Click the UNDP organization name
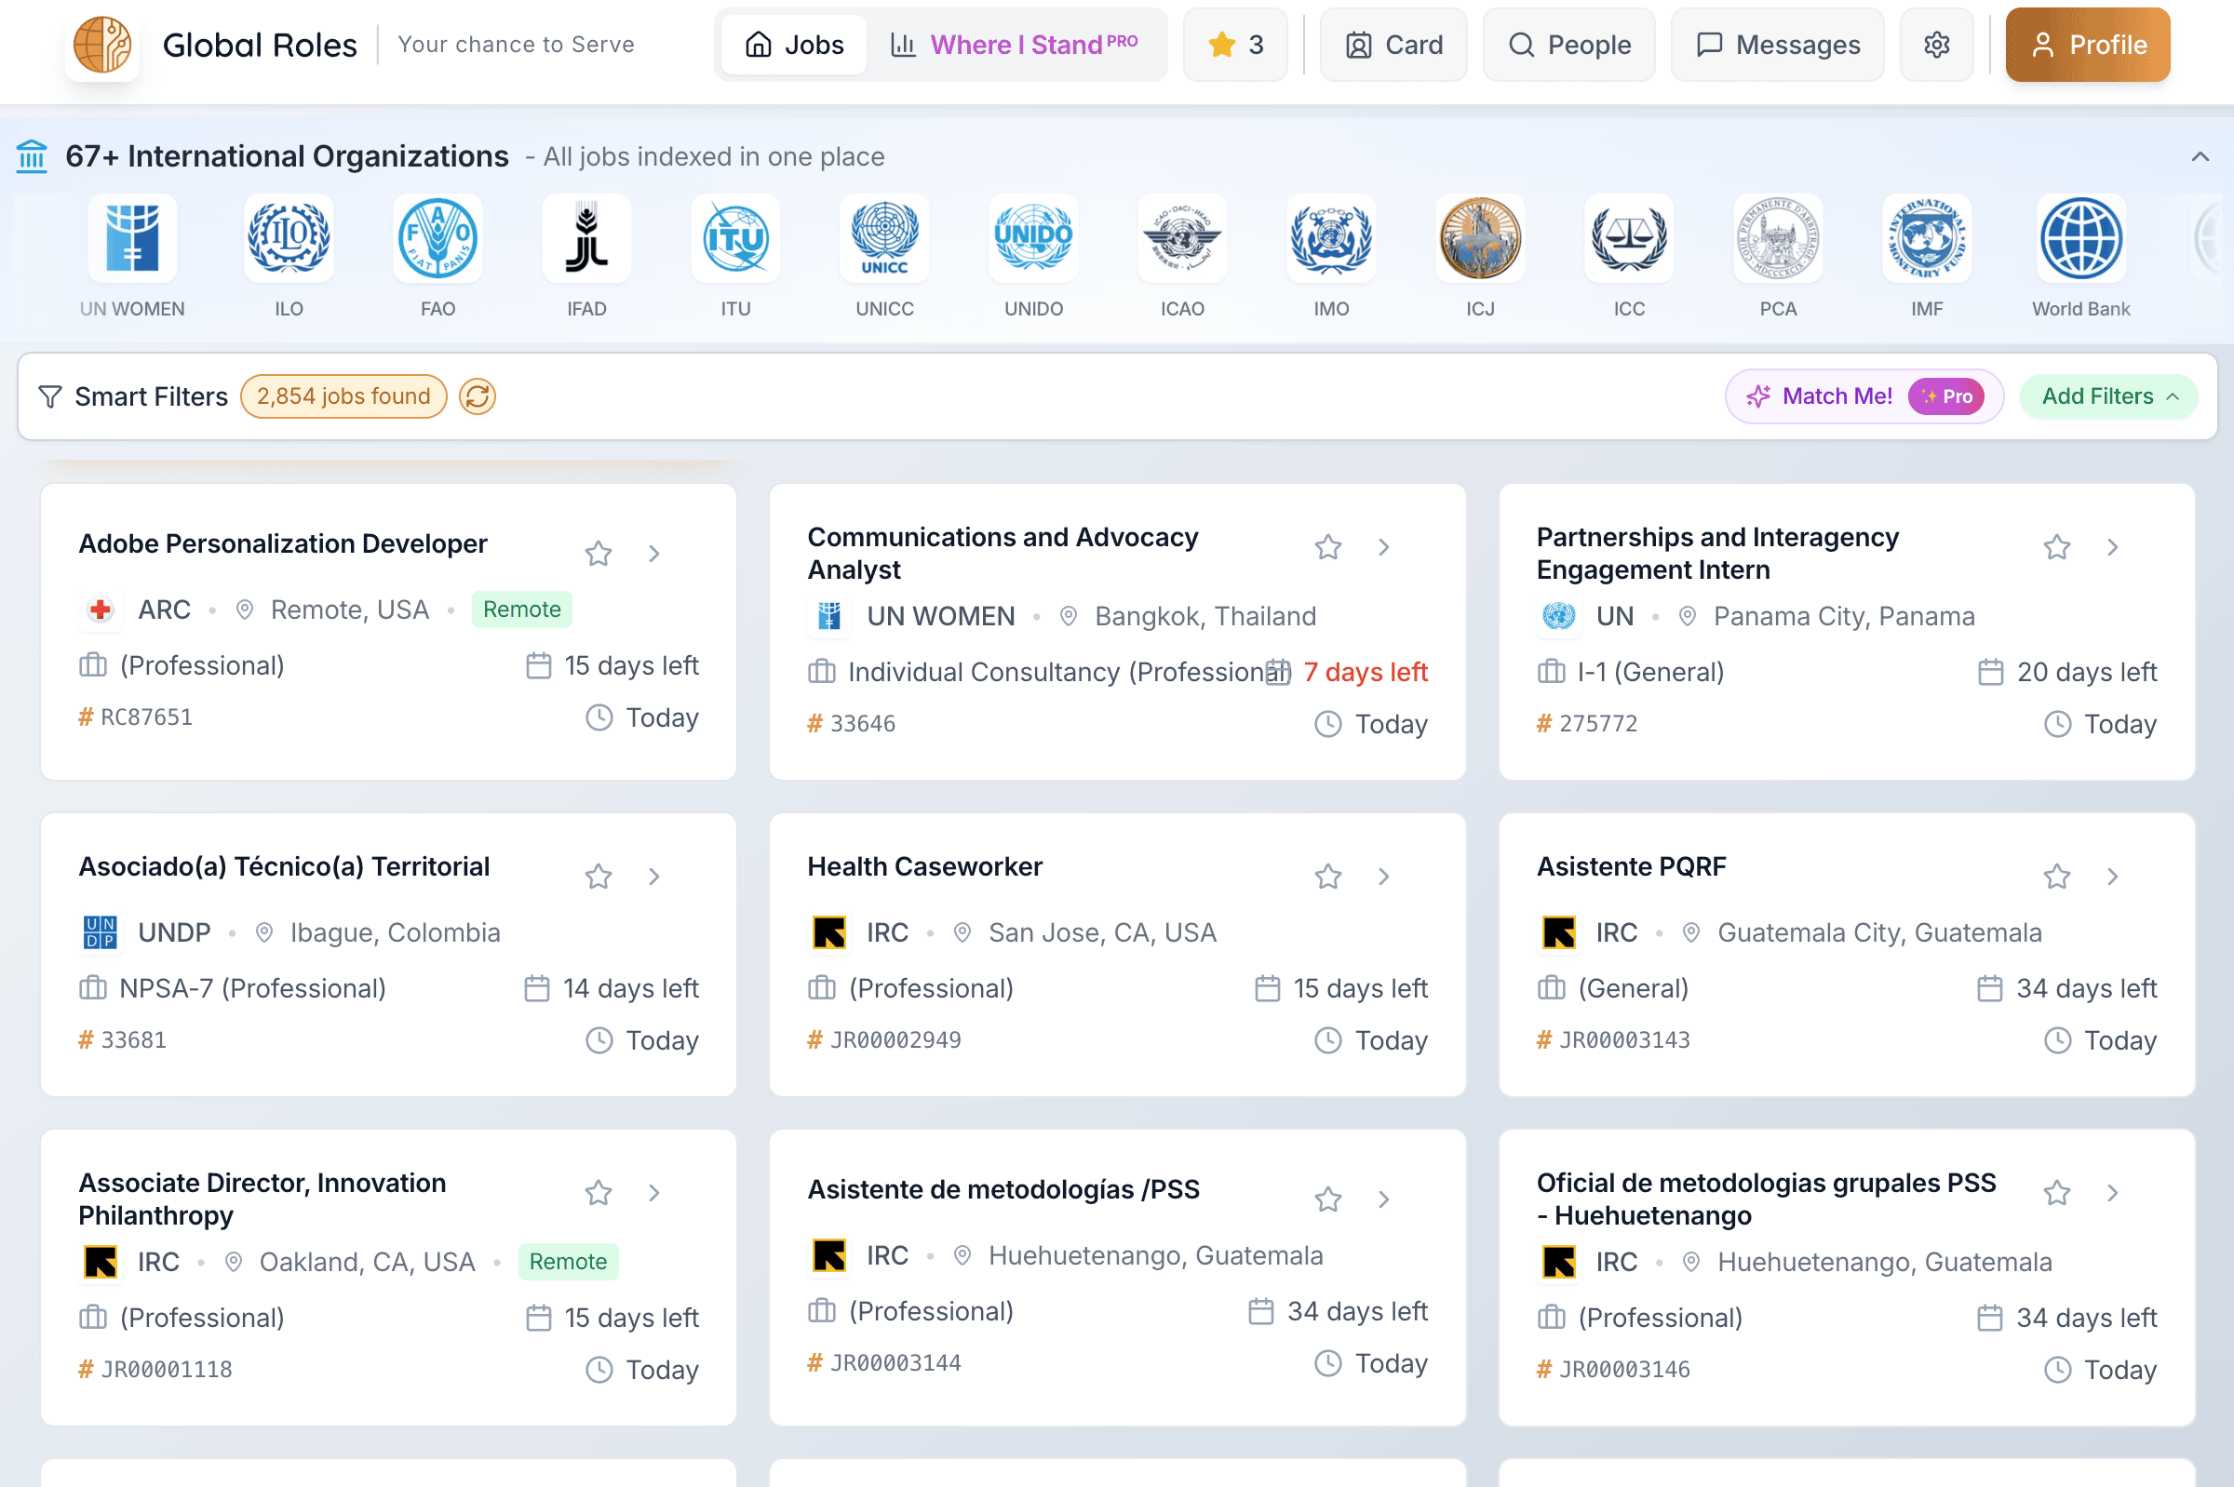Viewport: 2234px width, 1487px height. pos(175,932)
